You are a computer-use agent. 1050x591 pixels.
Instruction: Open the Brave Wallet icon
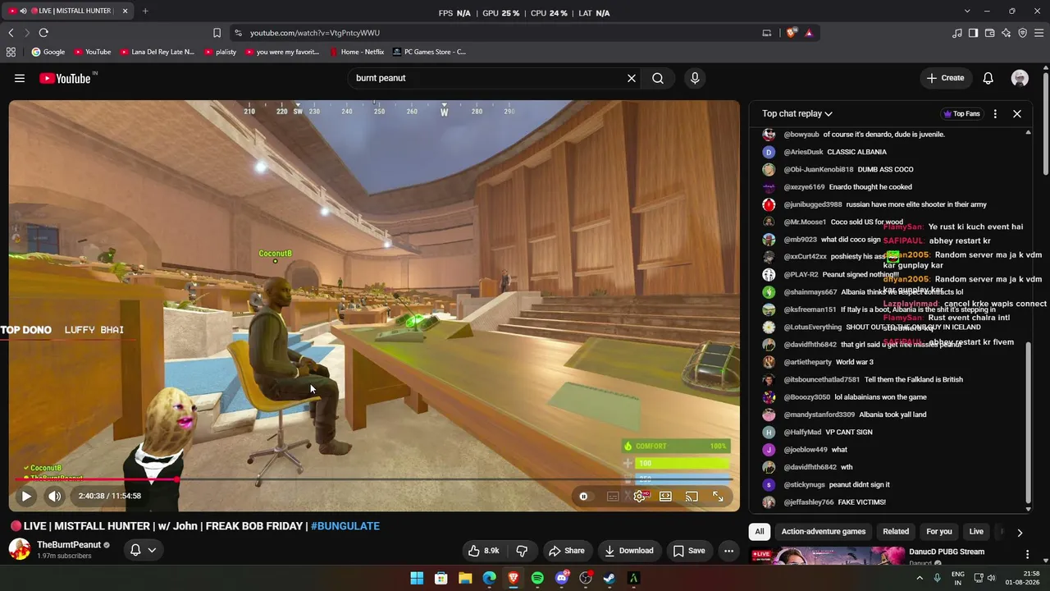point(989,33)
